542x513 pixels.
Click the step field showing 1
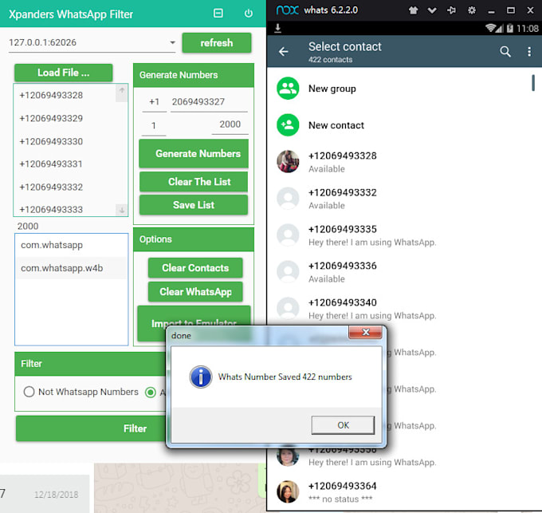(x=154, y=125)
